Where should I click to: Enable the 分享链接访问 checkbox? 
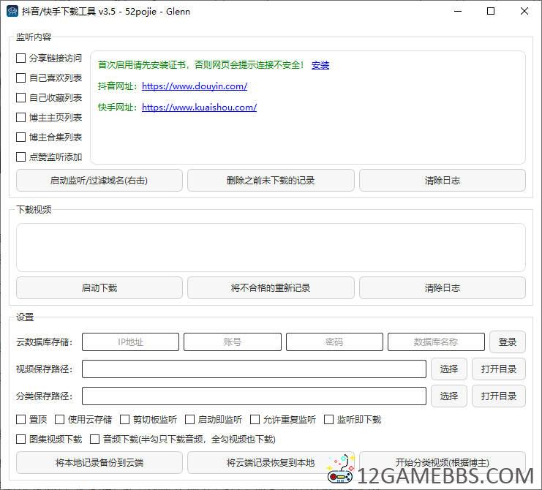pos(21,59)
